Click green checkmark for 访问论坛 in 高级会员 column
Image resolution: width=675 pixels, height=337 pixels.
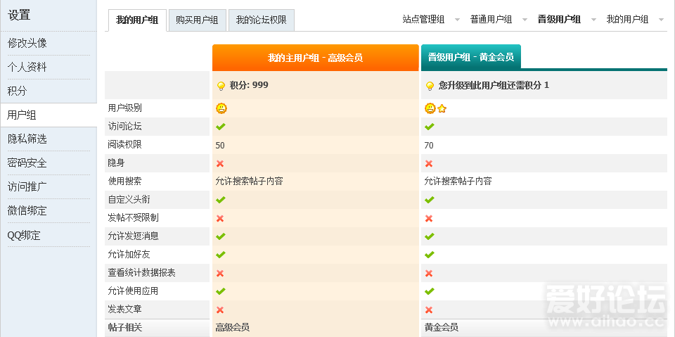tap(221, 127)
